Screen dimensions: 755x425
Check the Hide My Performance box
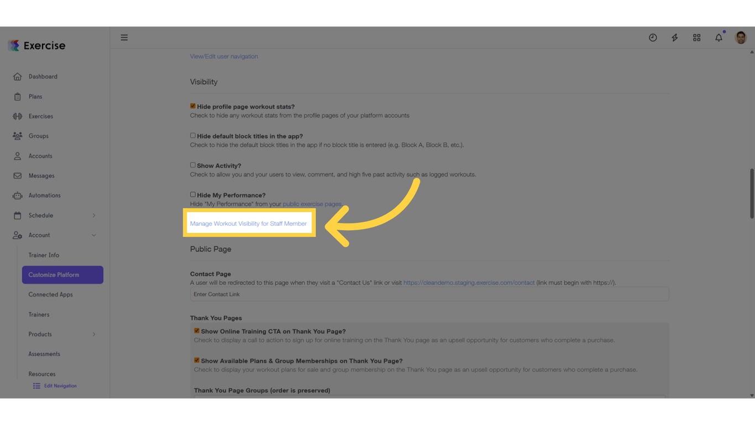pos(193,194)
